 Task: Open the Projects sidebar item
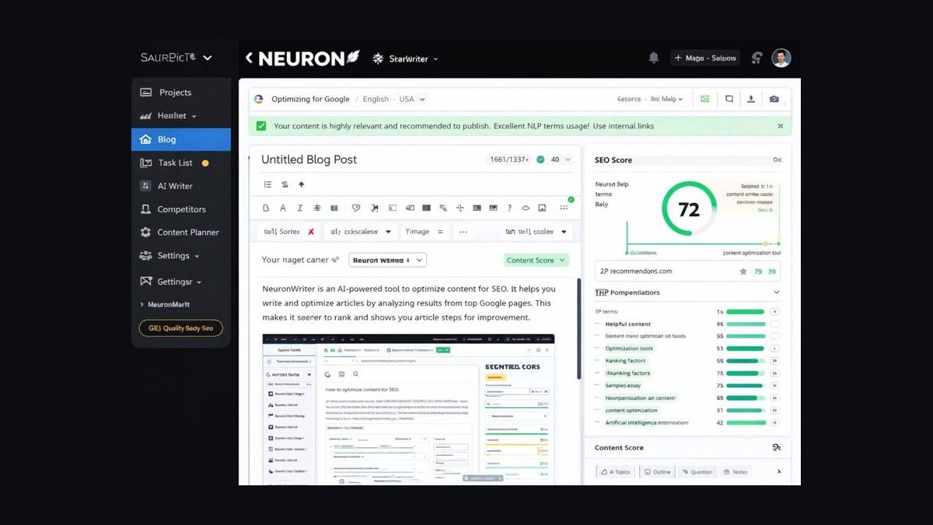coord(181,92)
